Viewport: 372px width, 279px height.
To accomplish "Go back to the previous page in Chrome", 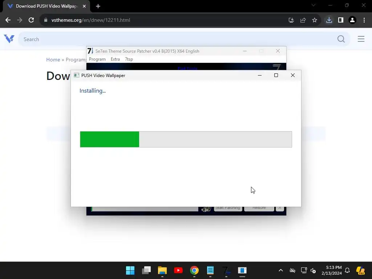I will 8,20.
